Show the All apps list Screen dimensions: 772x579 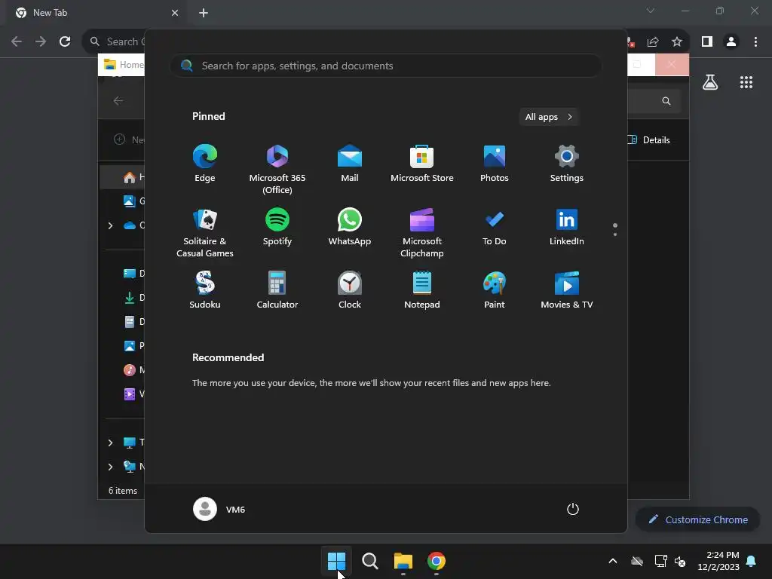click(549, 117)
